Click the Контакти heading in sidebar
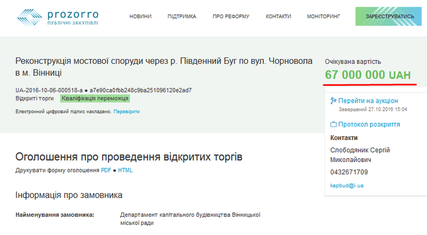Image resolution: width=427 pixels, height=235 pixels. coord(344,138)
